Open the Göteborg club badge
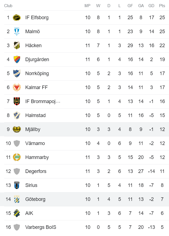Image resolution: width=169 pixels, height=236 pixels. pos(16,199)
